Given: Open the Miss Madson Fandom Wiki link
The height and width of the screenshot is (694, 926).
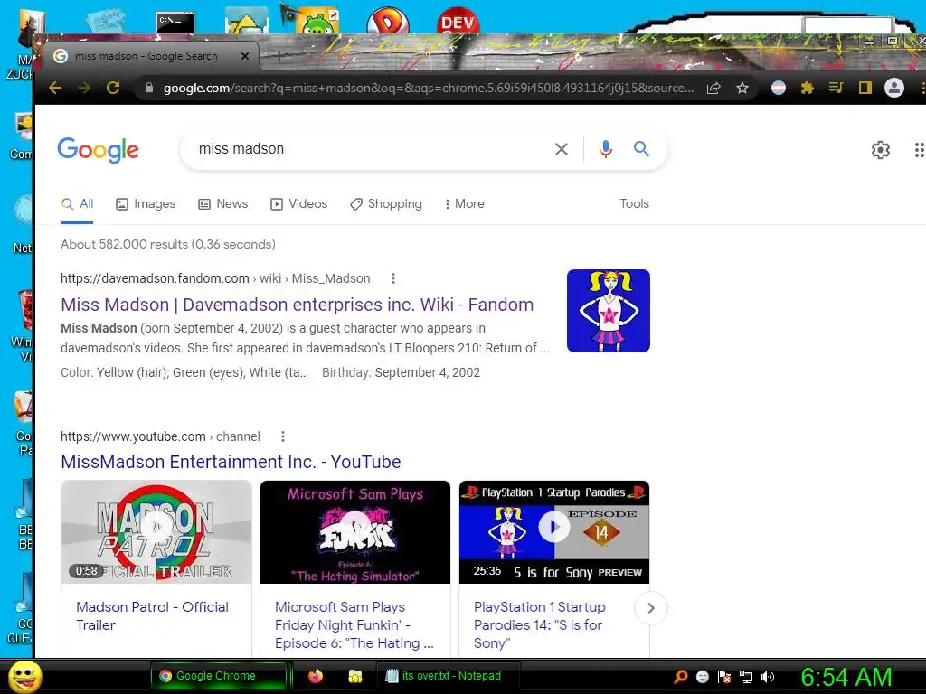Looking at the screenshot, I should (x=297, y=305).
